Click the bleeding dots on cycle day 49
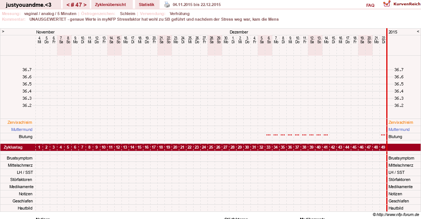 pos(383,135)
